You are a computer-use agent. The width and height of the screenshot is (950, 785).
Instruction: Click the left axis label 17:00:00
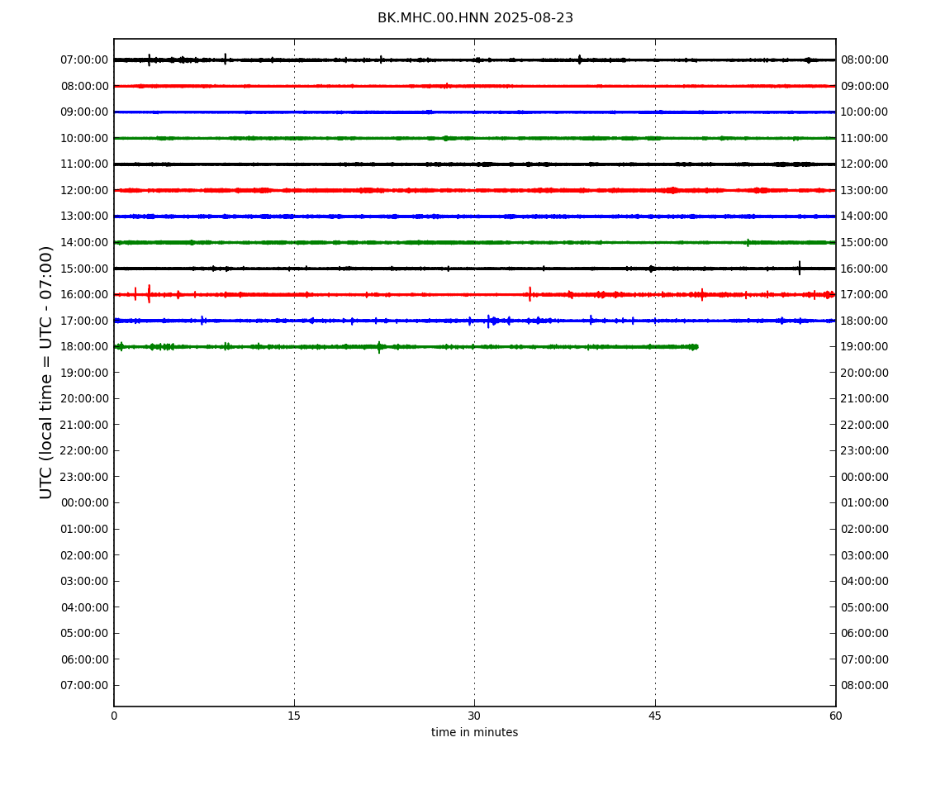click(84, 321)
